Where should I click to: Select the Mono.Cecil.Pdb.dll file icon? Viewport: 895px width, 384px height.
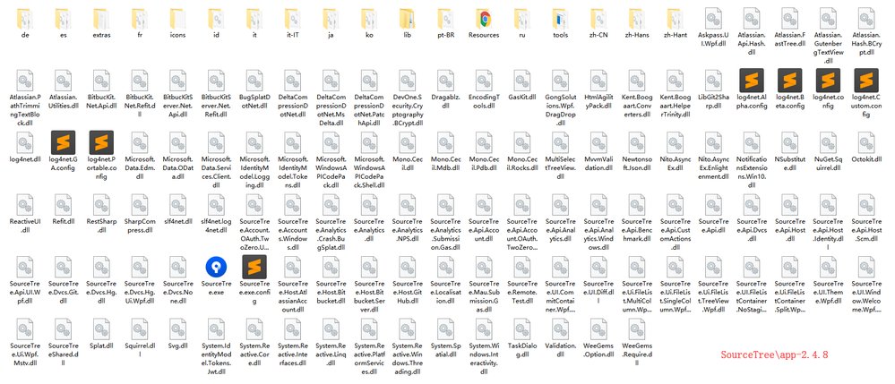pos(484,142)
